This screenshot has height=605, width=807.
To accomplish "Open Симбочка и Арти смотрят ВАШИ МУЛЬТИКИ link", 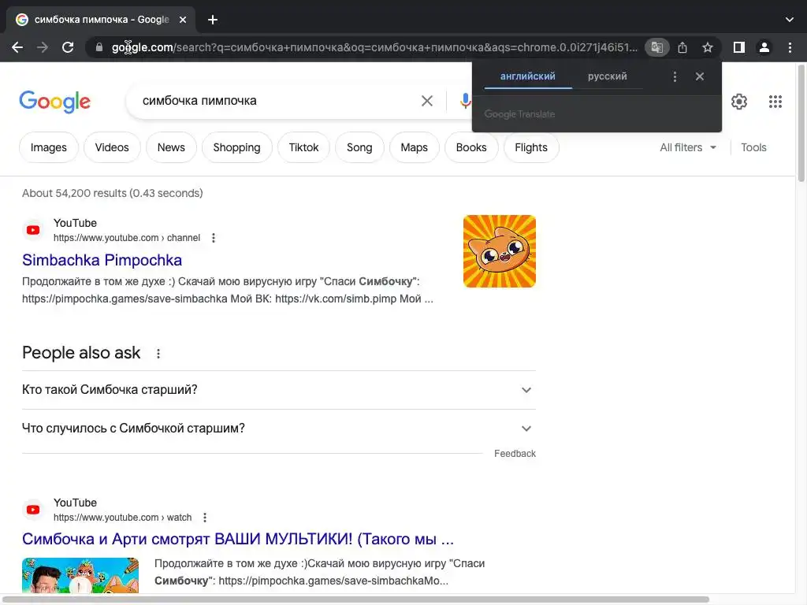I will tap(238, 539).
